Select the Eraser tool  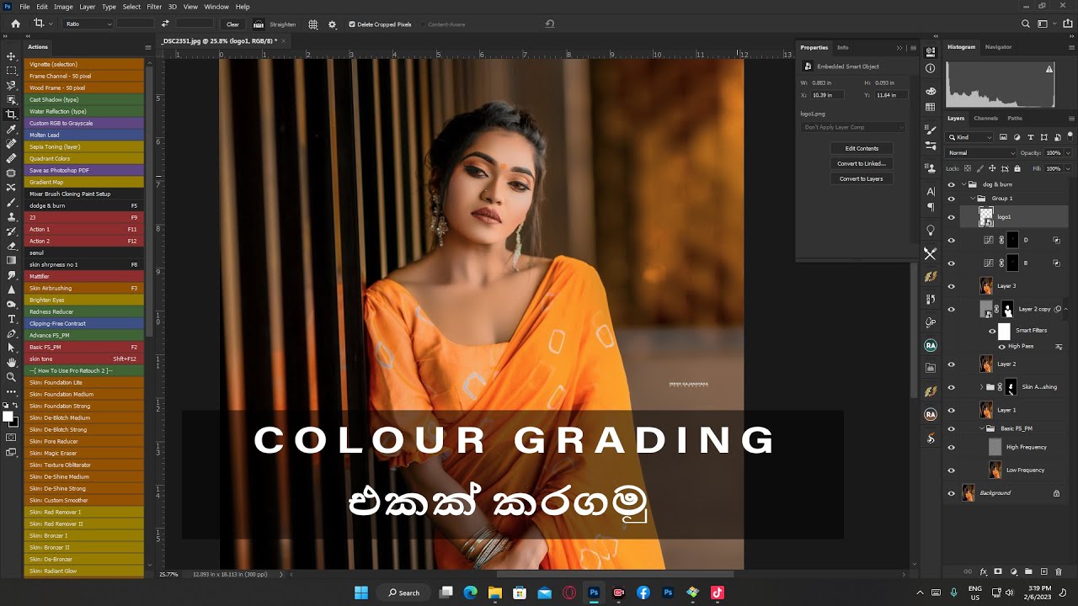pyautogui.click(x=11, y=246)
